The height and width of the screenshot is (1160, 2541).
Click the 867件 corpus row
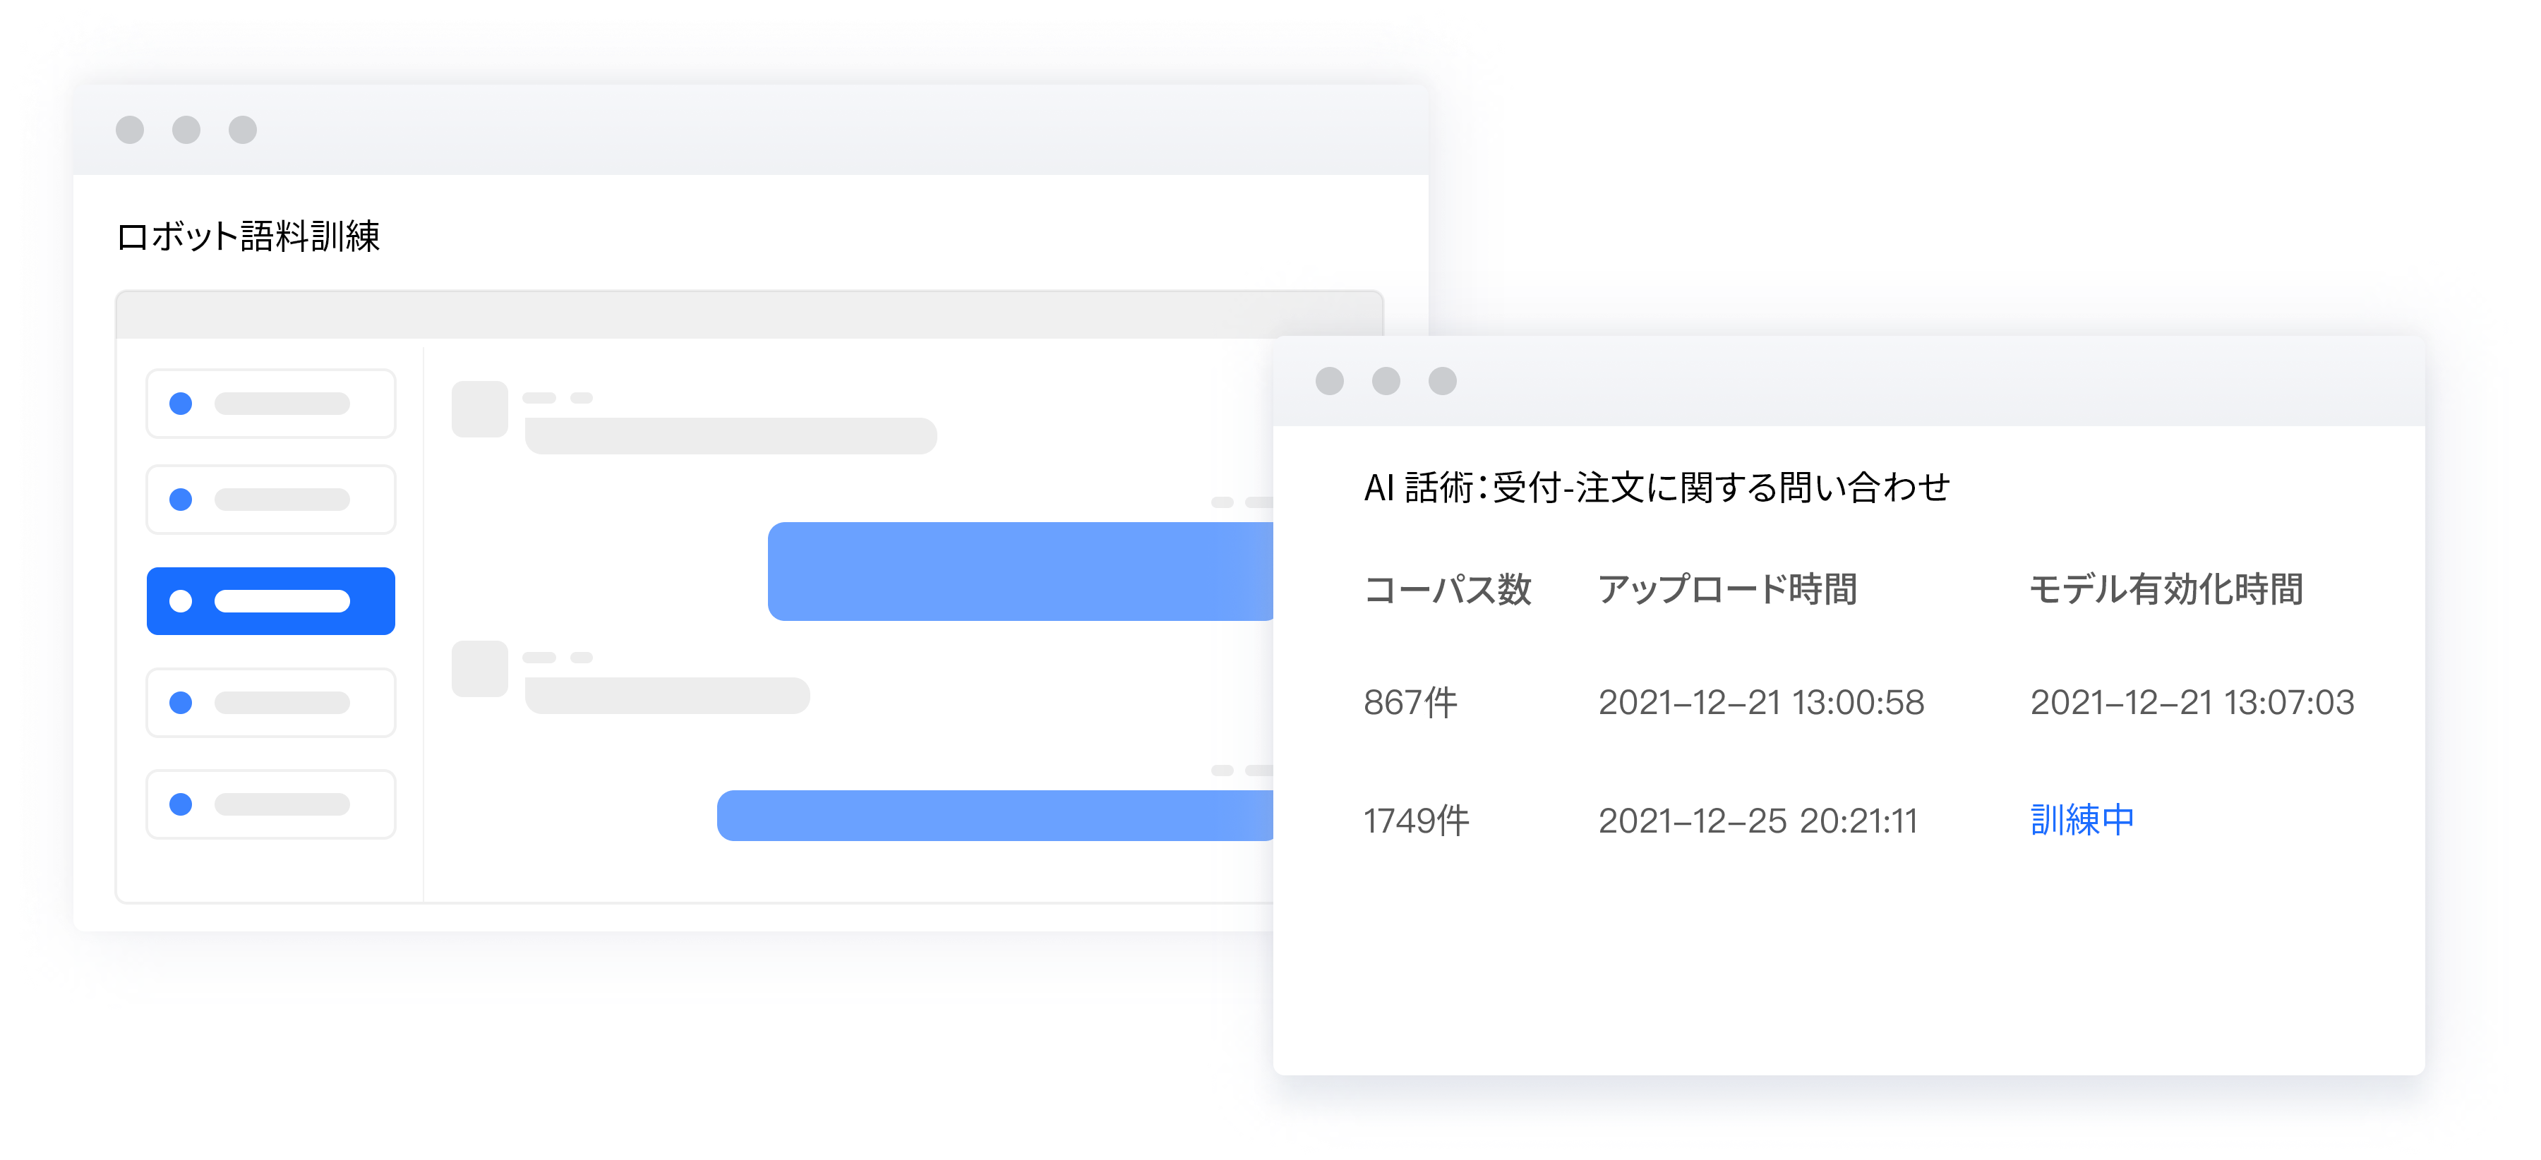[1410, 703]
